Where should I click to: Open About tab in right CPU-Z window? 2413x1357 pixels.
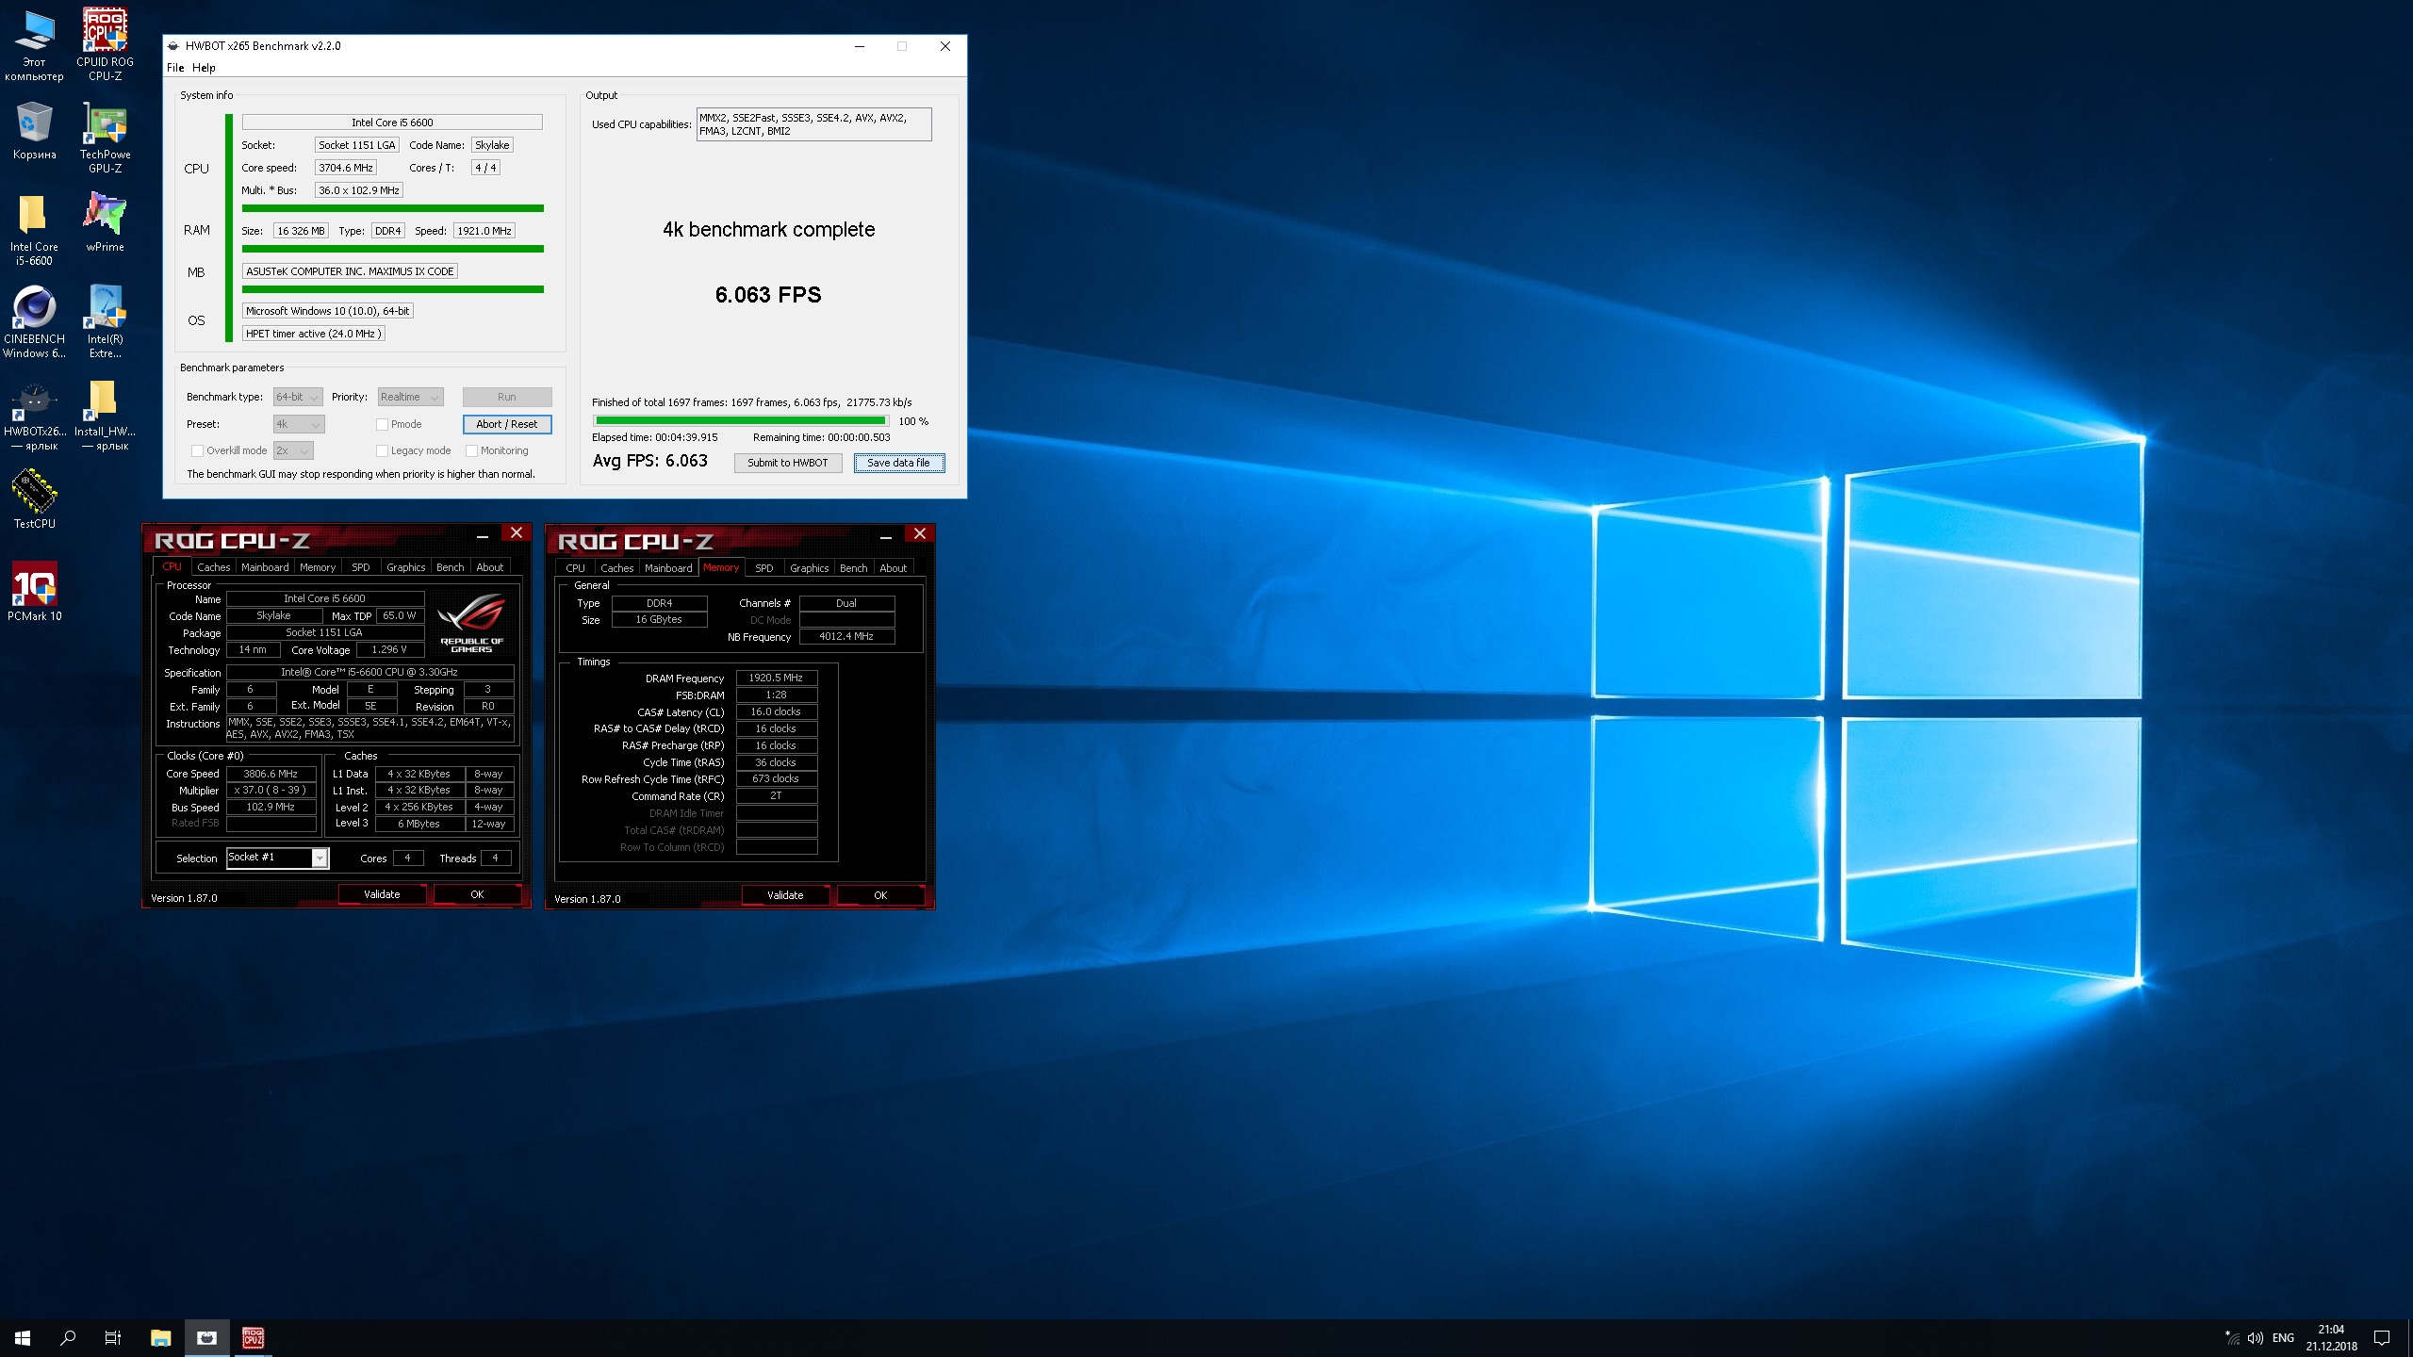tap(894, 568)
